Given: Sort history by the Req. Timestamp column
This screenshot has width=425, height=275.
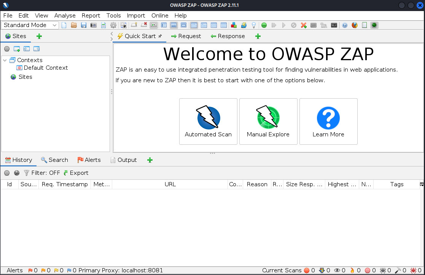Looking at the screenshot, I should (65, 184).
